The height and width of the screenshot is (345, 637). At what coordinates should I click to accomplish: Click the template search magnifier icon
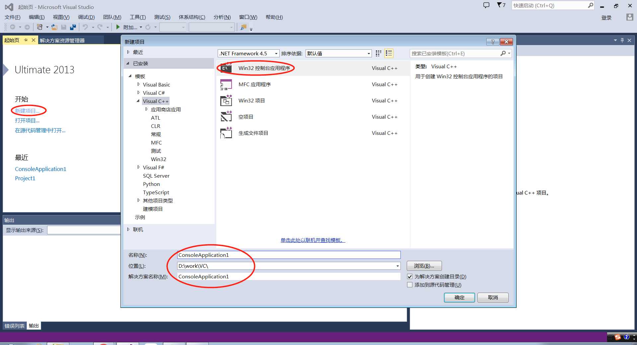pos(503,53)
